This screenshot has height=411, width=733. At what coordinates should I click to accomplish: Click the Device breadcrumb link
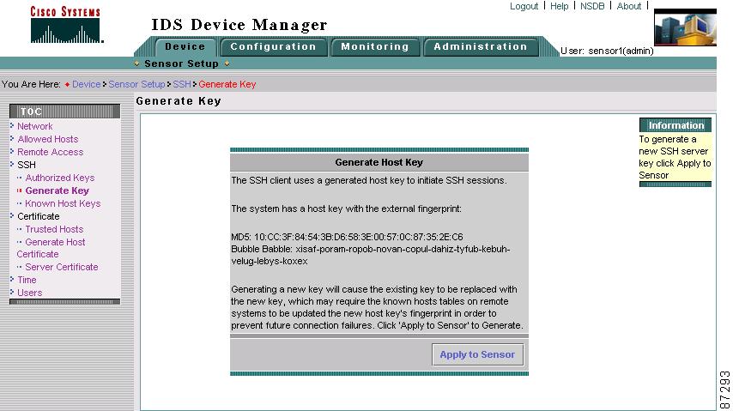[86, 84]
